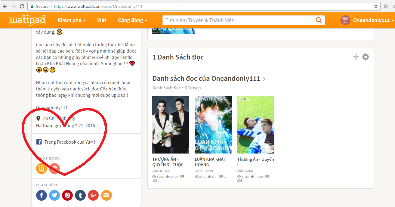Expand the Khám phá dropdown menu
The width and height of the screenshot is (395, 207).
pos(72,20)
